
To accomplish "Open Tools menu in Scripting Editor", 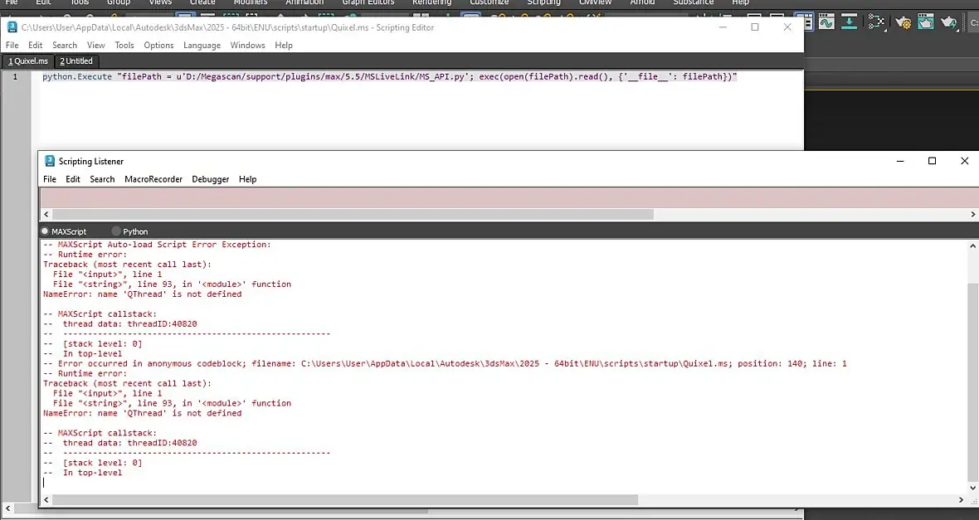I will [124, 45].
